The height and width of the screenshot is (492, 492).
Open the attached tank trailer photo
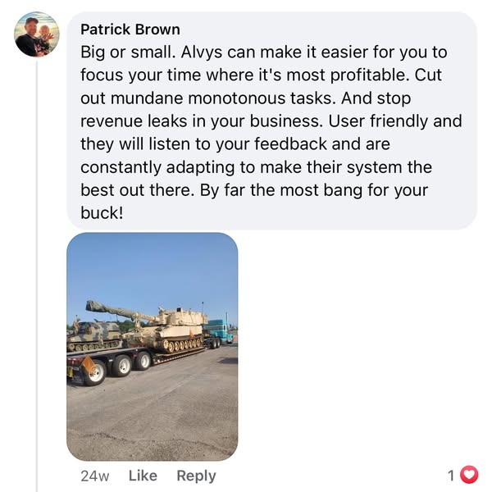point(153,347)
